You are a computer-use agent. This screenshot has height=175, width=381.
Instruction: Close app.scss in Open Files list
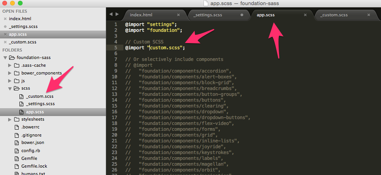[x=5, y=35]
